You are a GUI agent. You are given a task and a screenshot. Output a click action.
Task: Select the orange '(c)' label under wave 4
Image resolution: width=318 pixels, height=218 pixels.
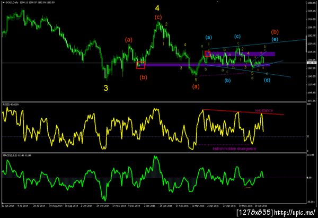pyautogui.click(x=158, y=18)
